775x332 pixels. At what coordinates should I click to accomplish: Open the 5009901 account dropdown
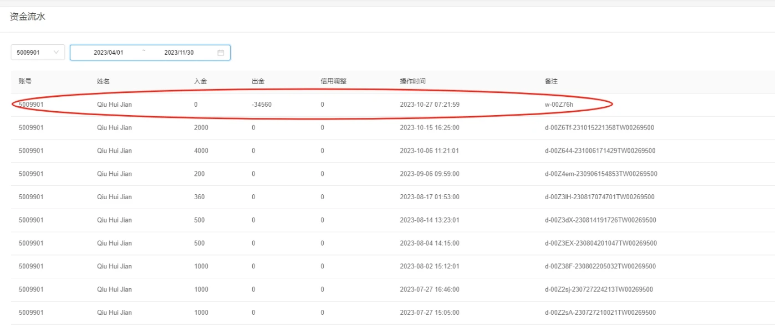pyautogui.click(x=38, y=53)
